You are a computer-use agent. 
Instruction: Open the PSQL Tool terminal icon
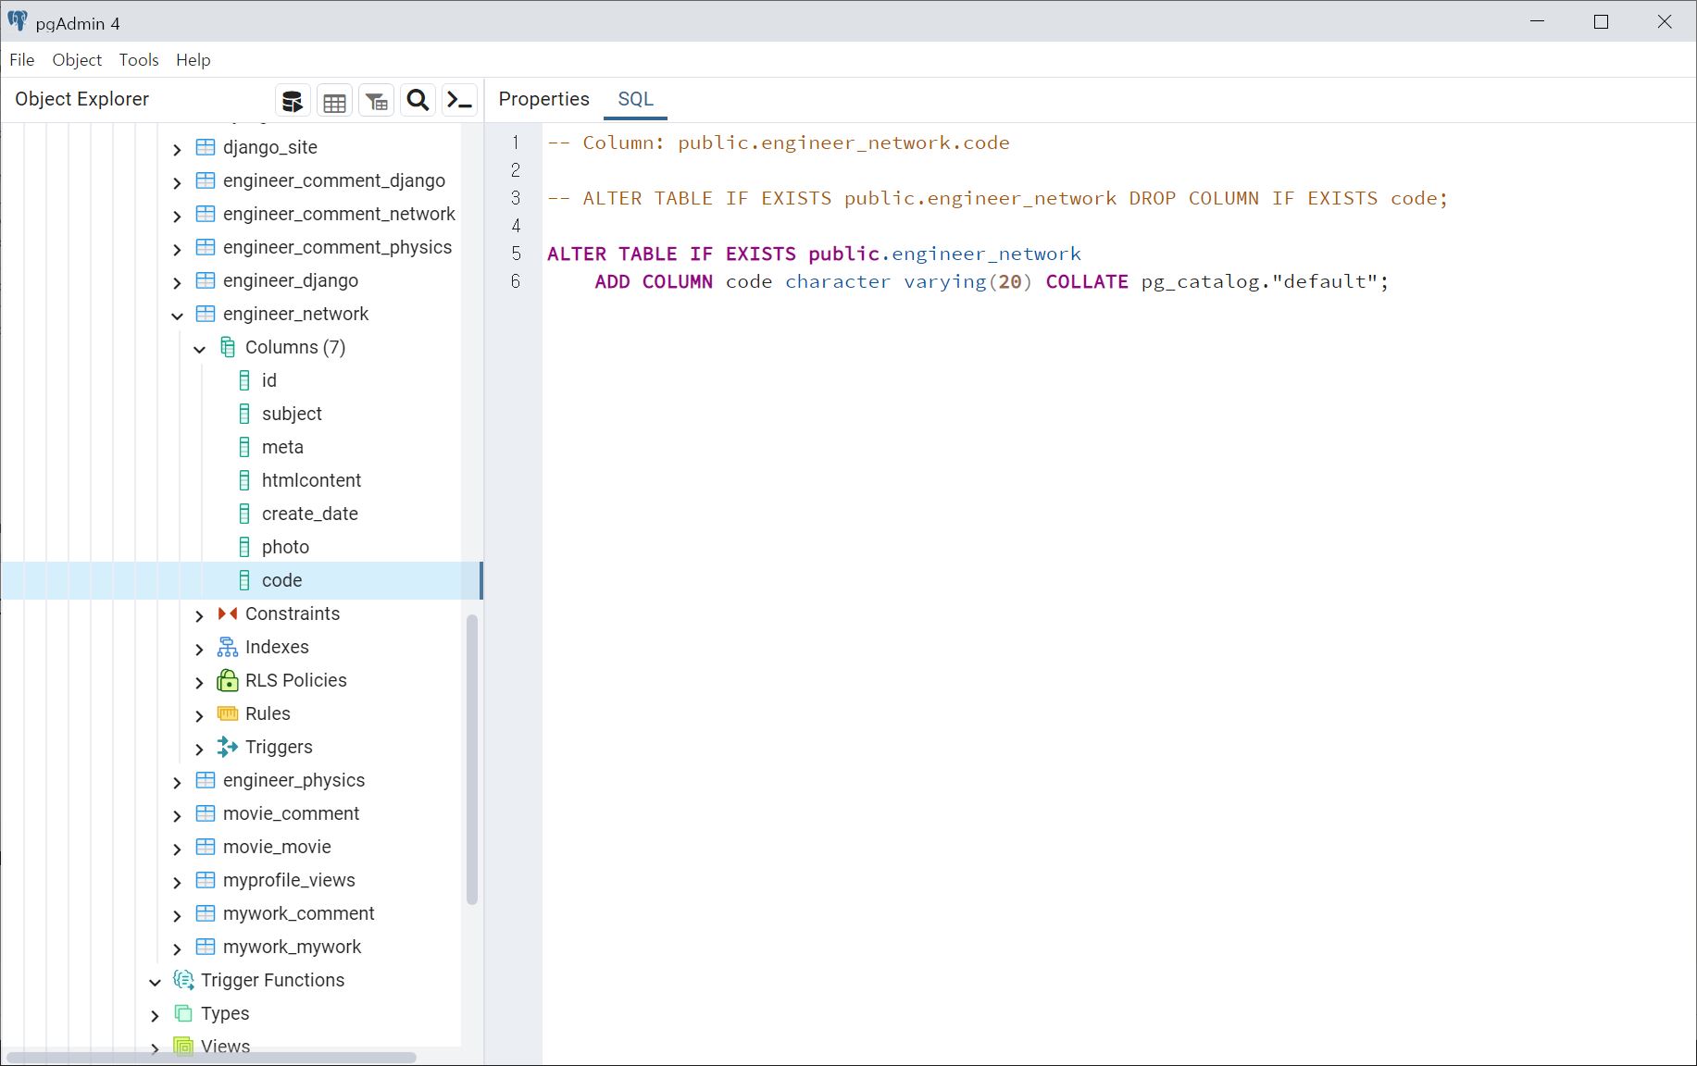[x=459, y=101]
